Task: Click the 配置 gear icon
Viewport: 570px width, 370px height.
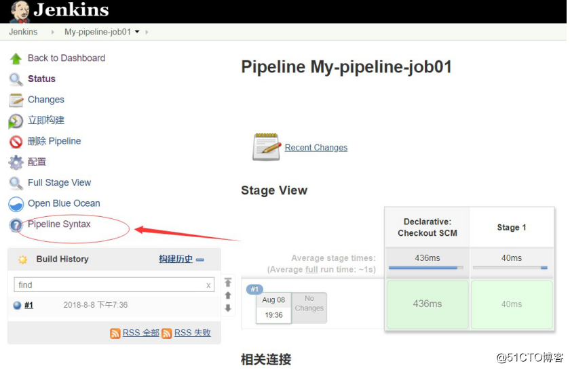Action: (16, 163)
